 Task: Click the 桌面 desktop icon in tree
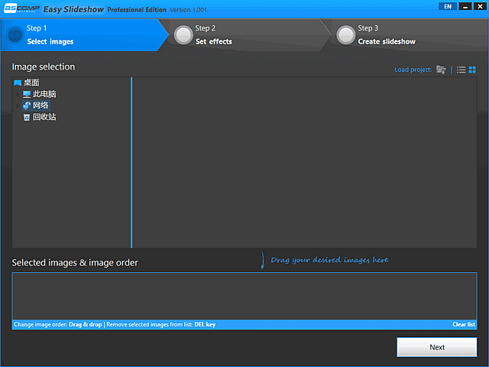pyautogui.click(x=18, y=83)
